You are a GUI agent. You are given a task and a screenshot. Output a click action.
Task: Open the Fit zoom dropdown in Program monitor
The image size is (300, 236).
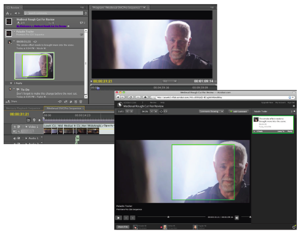(170, 81)
